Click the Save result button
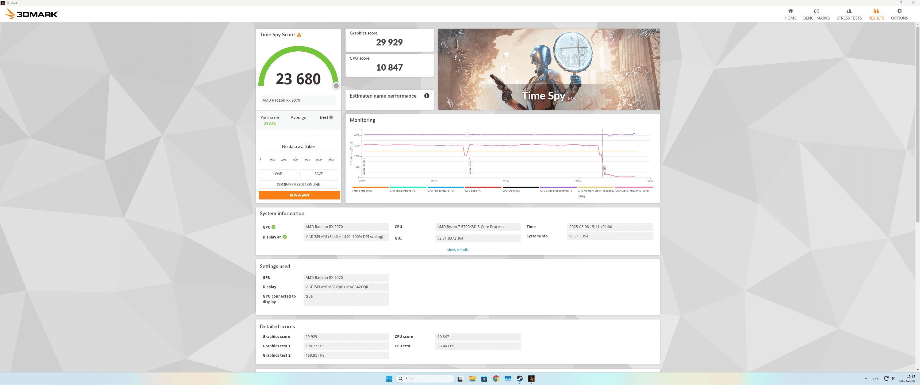 coord(318,174)
